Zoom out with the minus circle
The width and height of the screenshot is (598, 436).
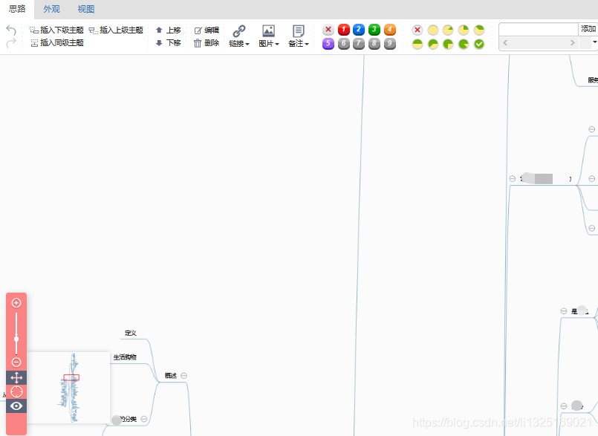(16, 362)
